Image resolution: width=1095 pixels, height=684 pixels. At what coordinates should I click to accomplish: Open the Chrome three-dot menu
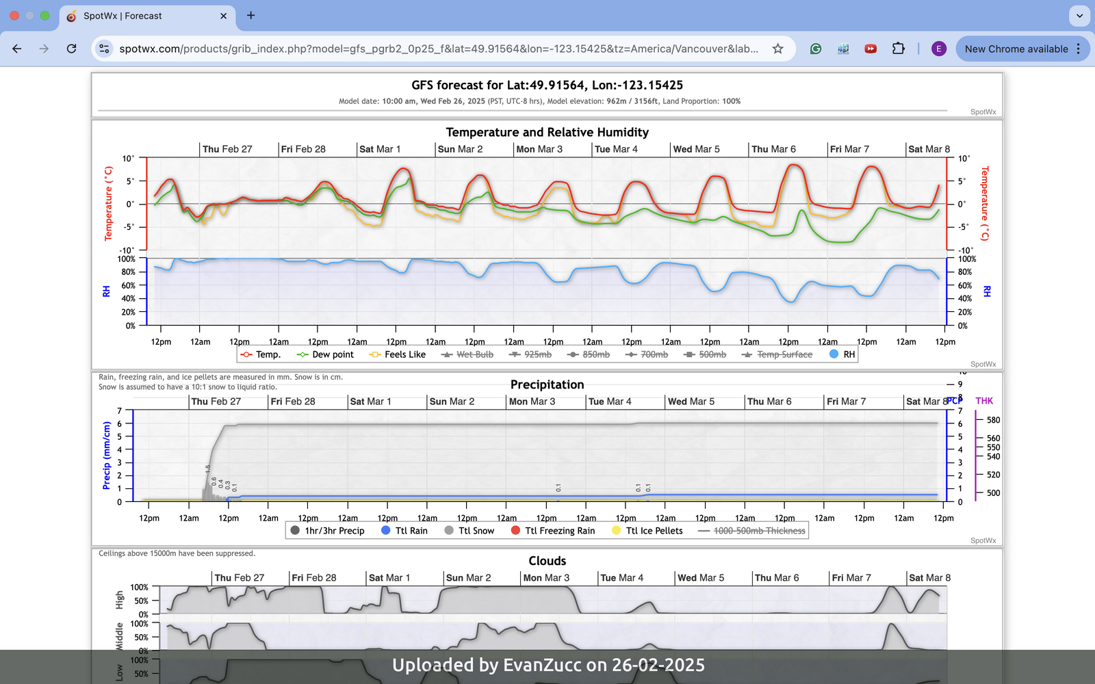tap(1079, 49)
